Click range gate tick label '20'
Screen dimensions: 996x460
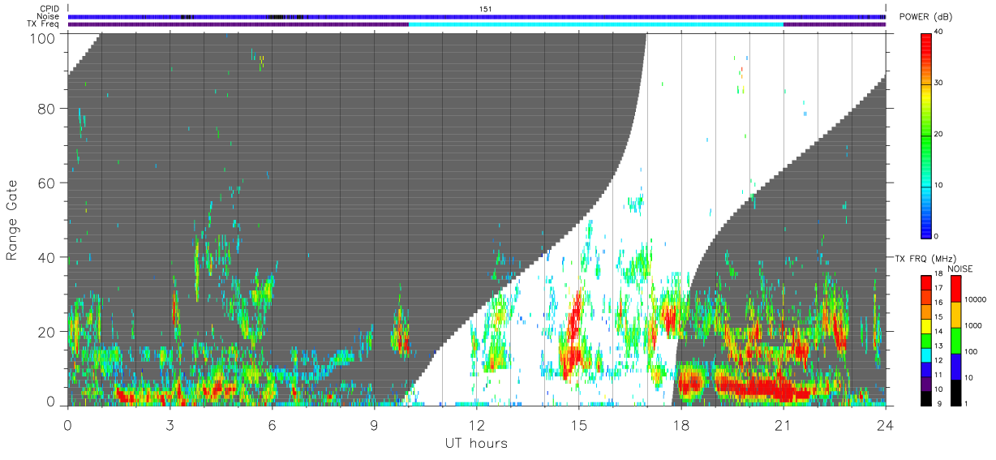point(46,332)
